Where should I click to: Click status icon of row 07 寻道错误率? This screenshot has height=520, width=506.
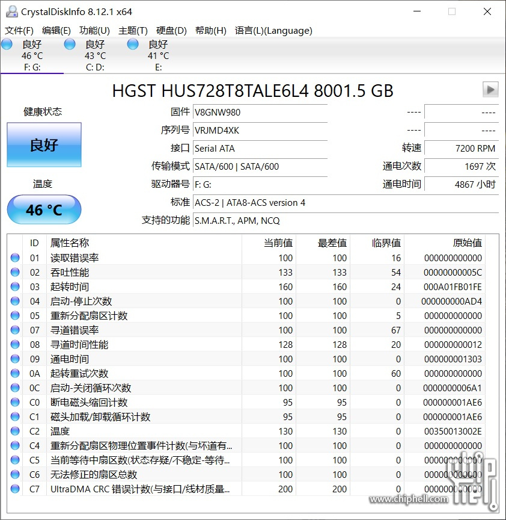point(15,330)
